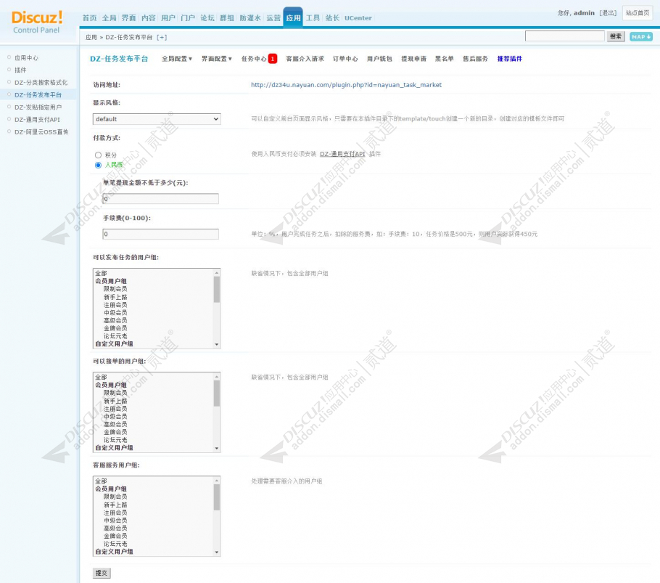Switch to the 售后服务 tab
The width and height of the screenshot is (660, 583).
click(x=475, y=59)
